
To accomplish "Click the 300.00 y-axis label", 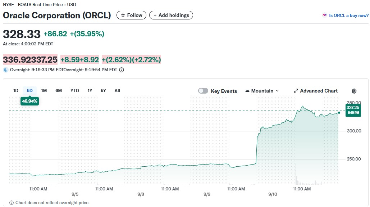I will [x=354, y=131].
